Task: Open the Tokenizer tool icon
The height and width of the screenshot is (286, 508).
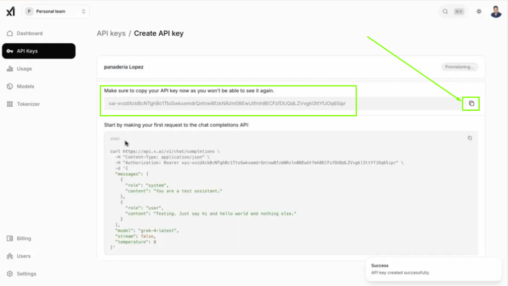Action: tap(10, 104)
